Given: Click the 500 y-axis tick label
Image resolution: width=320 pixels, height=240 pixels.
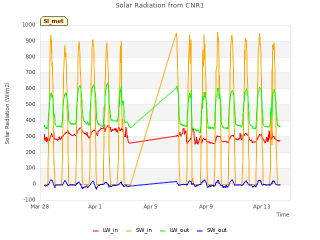Looking at the screenshot, I should point(30,104).
